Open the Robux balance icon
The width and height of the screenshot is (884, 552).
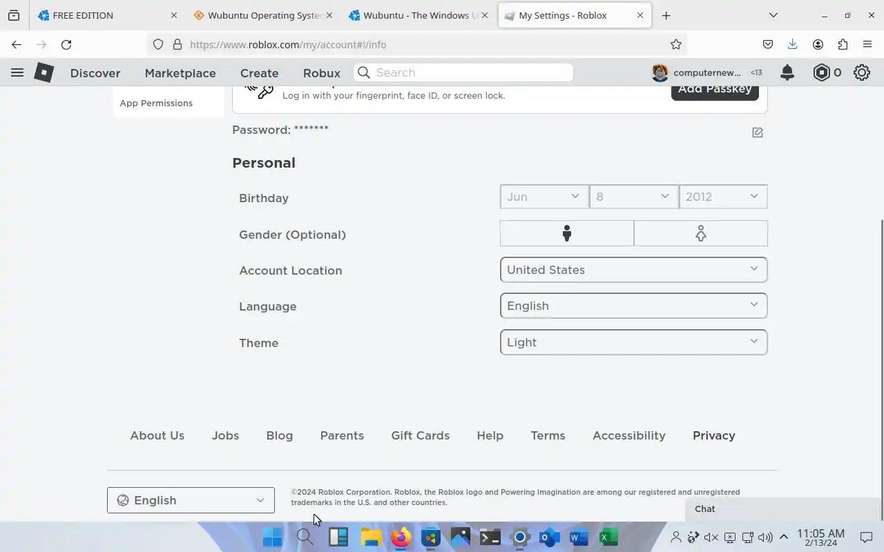pyautogui.click(x=821, y=72)
